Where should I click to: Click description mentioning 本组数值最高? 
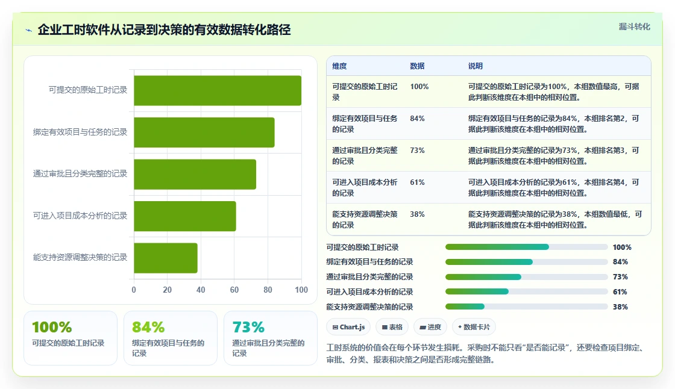click(x=554, y=92)
